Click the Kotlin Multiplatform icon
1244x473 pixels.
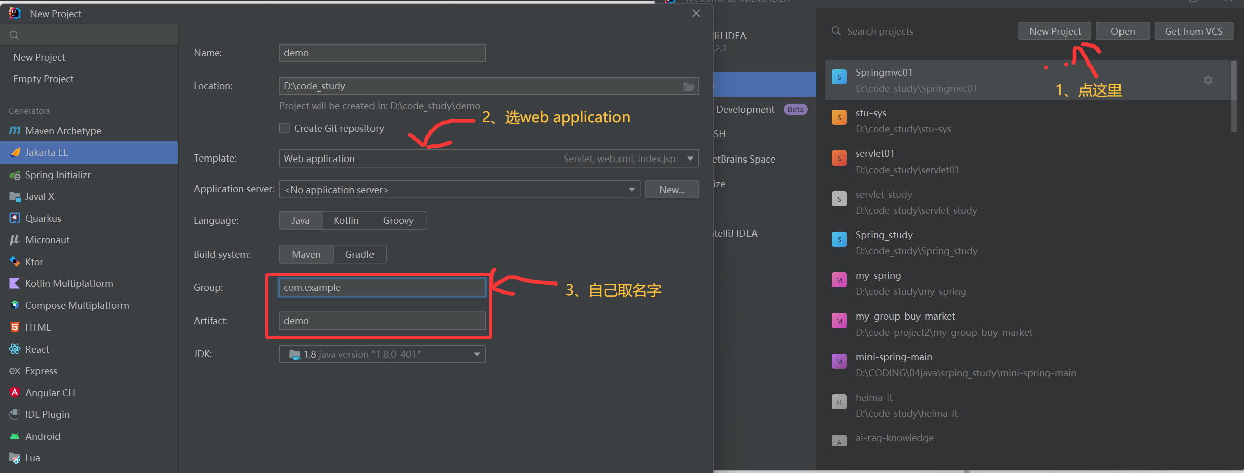pyautogui.click(x=15, y=283)
